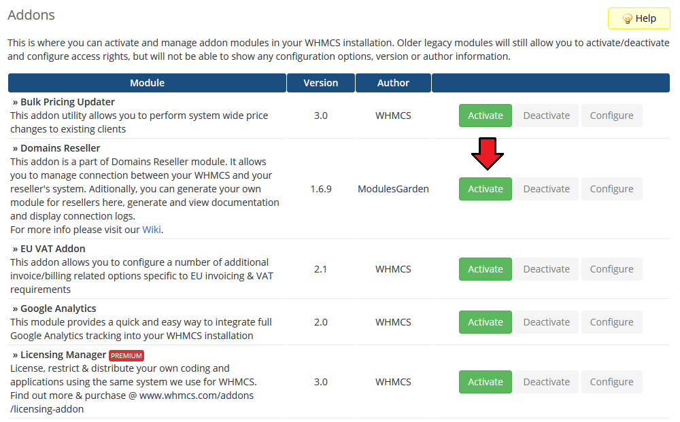The width and height of the screenshot is (680, 422).
Task: Activate the EU VAT Addon module
Action: [486, 269]
